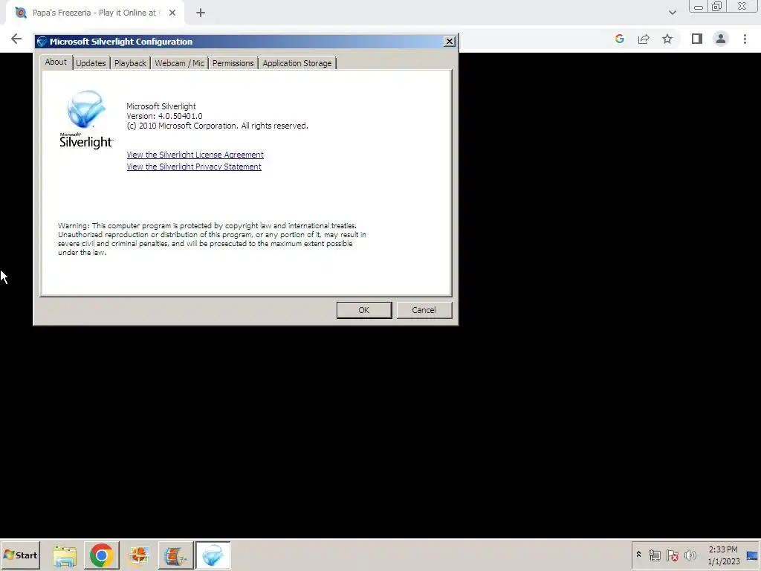The width and height of the screenshot is (761, 571).
Task: Toggle Chrome's side panel
Action: pos(697,39)
